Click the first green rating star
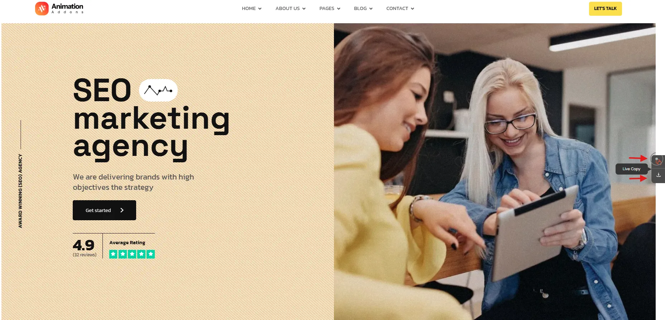 pos(113,254)
